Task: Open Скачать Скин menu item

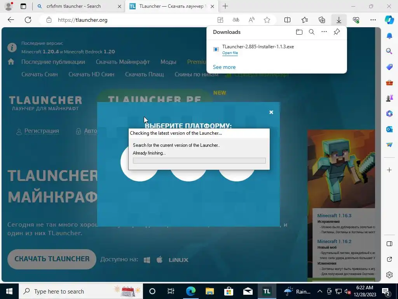Action: click(40, 74)
